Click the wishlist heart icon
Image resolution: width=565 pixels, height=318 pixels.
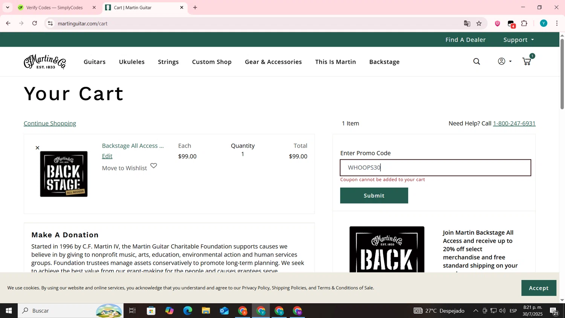(x=154, y=166)
